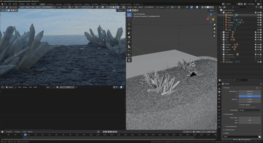The height and width of the screenshot is (143, 263).
Task: Select the Annotate pencil tool
Action: pyautogui.click(x=129, y=42)
